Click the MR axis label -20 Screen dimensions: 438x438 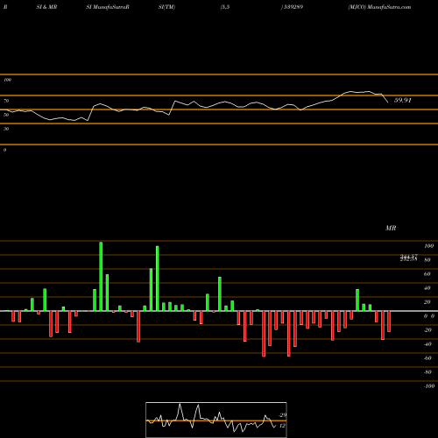(x=427, y=330)
